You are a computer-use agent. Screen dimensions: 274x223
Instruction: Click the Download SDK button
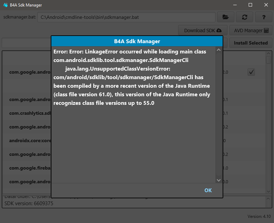(203, 30)
